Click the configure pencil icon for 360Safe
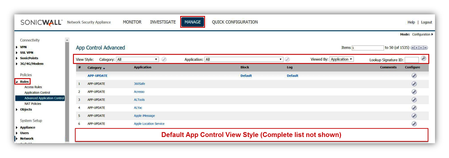The height and width of the screenshot is (158, 449). pos(414,84)
